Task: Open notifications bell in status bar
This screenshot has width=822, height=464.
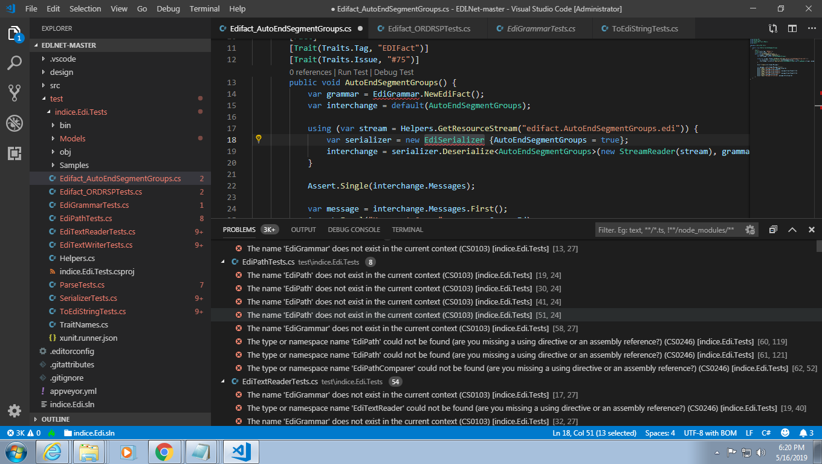Action: coord(807,433)
